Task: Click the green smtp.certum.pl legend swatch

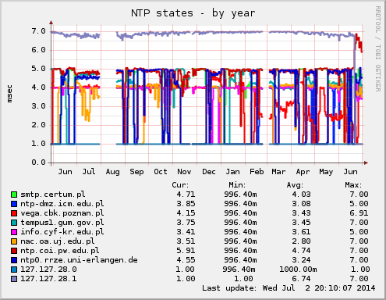Action: [14, 195]
